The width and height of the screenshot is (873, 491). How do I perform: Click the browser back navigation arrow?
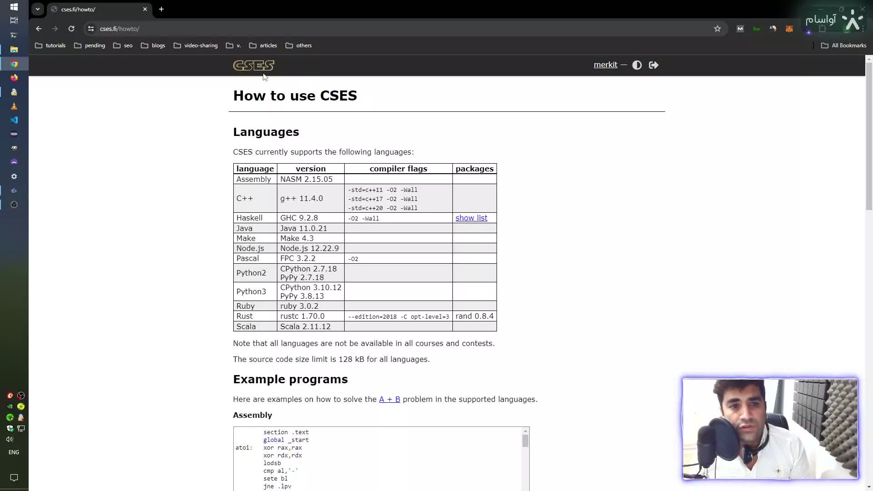point(38,28)
